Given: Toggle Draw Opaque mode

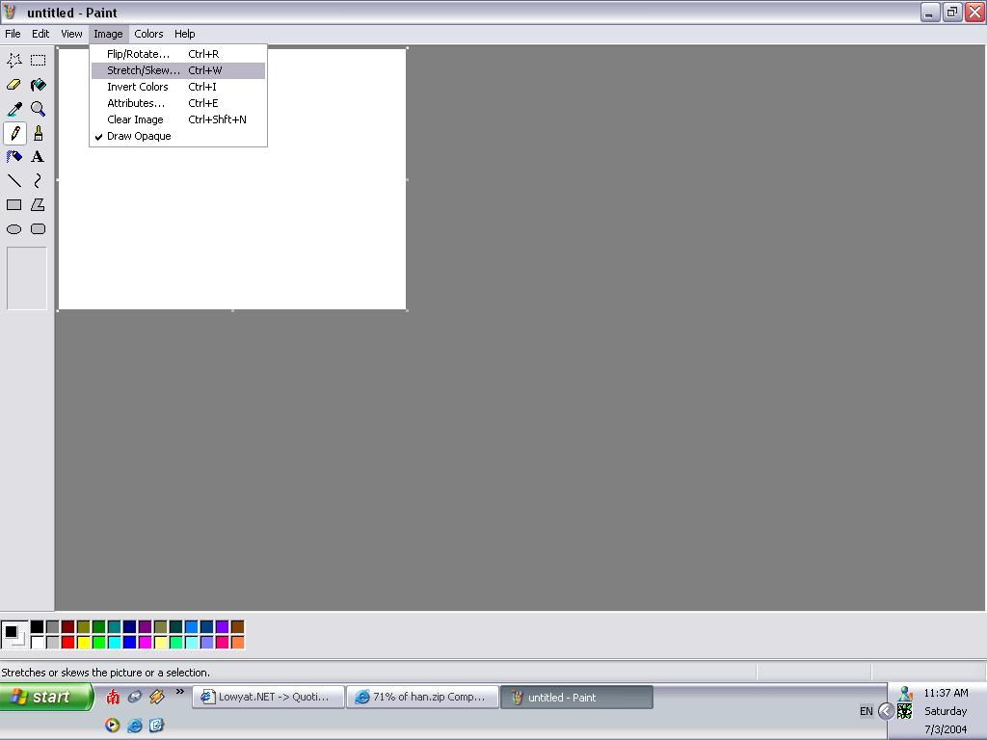Looking at the screenshot, I should (139, 136).
